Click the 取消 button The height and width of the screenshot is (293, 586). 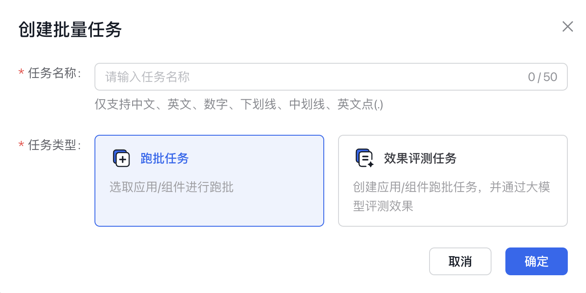[460, 261]
